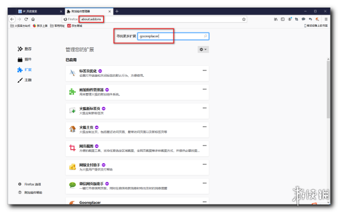
Task: Open the Library toolbar icon
Action: pyautogui.click(x=276, y=19)
